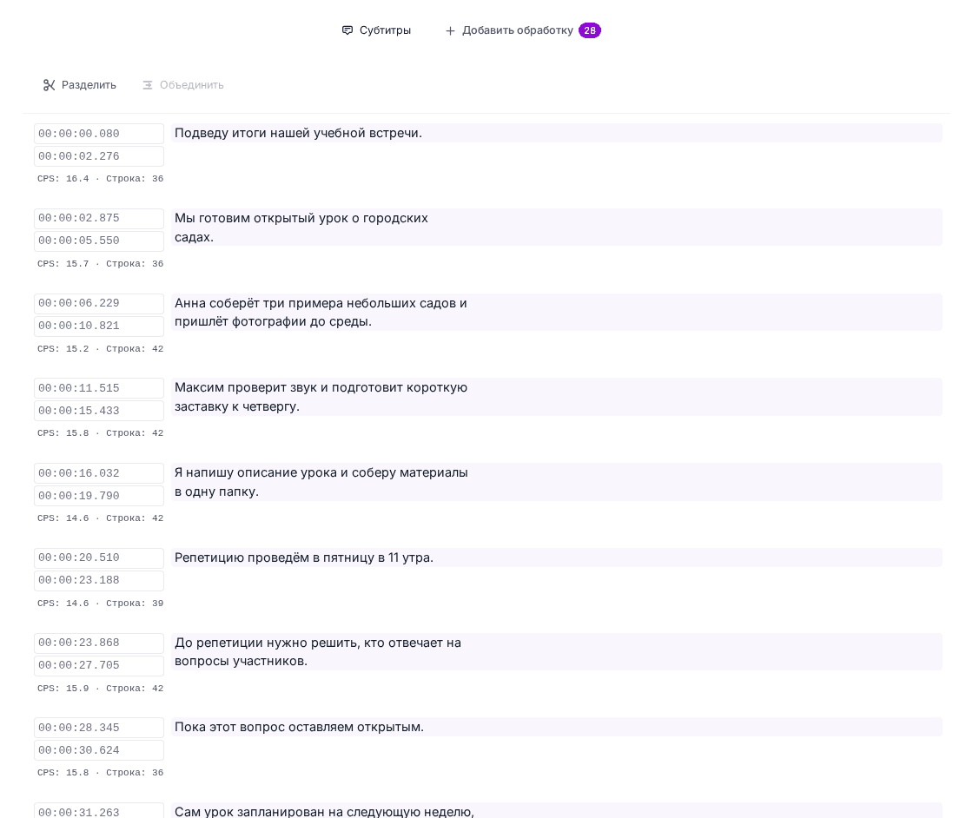The width and height of the screenshot is (973, 818).
Task: Edit end time 00:00:15.433
Action: [99, 411]
